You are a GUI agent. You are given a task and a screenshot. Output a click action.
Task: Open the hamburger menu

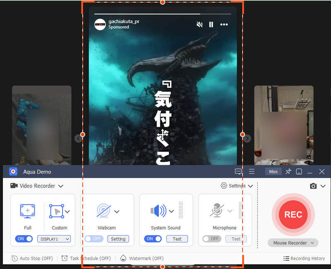point(252,171)
